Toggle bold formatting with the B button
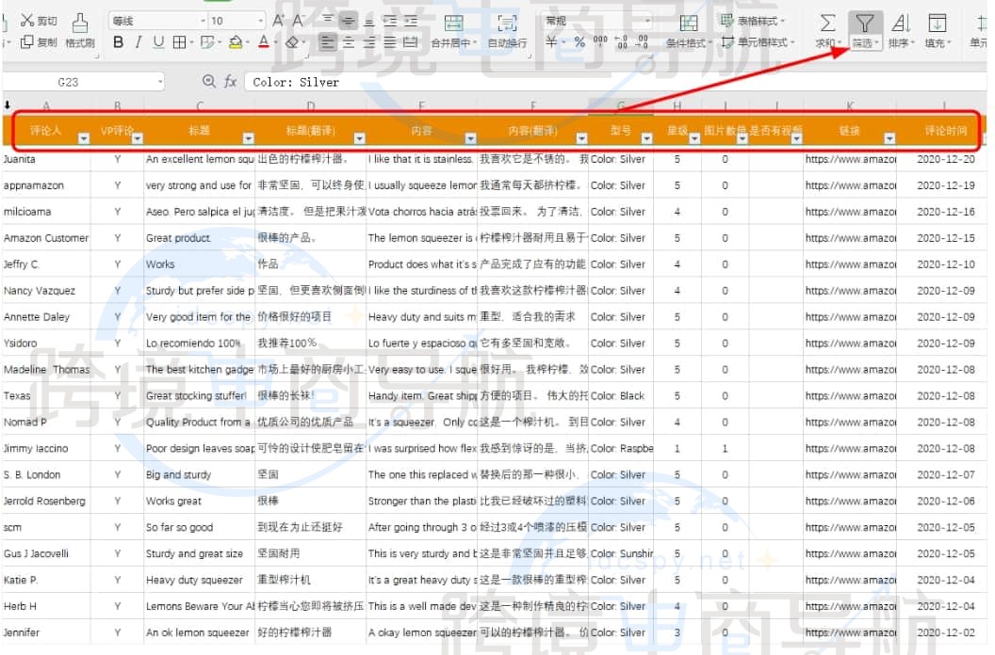Image resolution: width=995 pixels, height=655 pixels. [118, 42]
